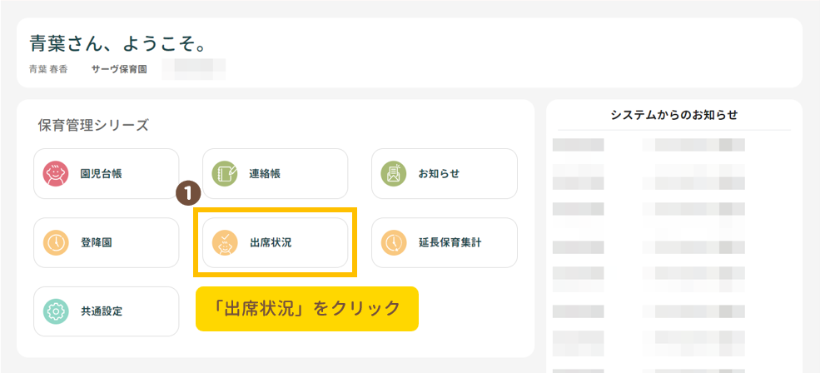The height and width of the screenshot is (373, 820).
Task: Click the orange clock icon for 登降園
Action: click(56, 243)
